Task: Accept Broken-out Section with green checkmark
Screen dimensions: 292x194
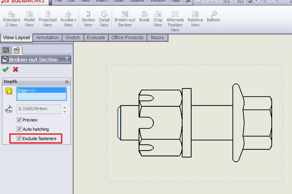Action: [x=5, y=69]
